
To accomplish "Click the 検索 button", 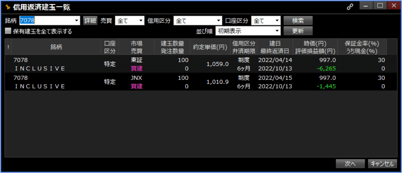I will click(x=298, y=21).
